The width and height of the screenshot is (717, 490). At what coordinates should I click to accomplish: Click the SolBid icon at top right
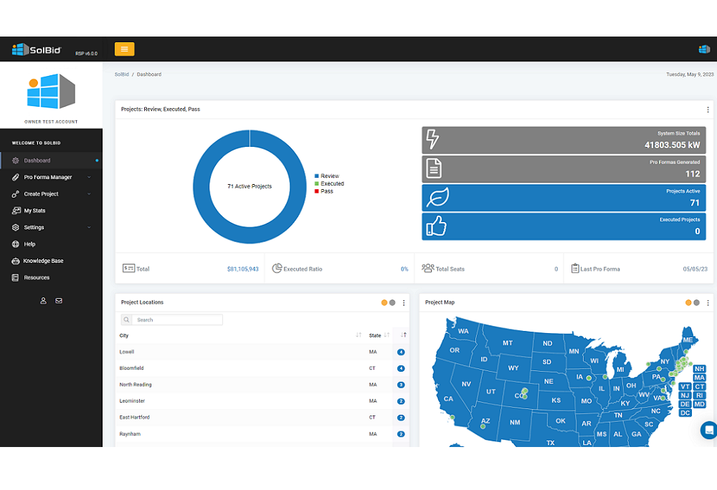[704, 49]
